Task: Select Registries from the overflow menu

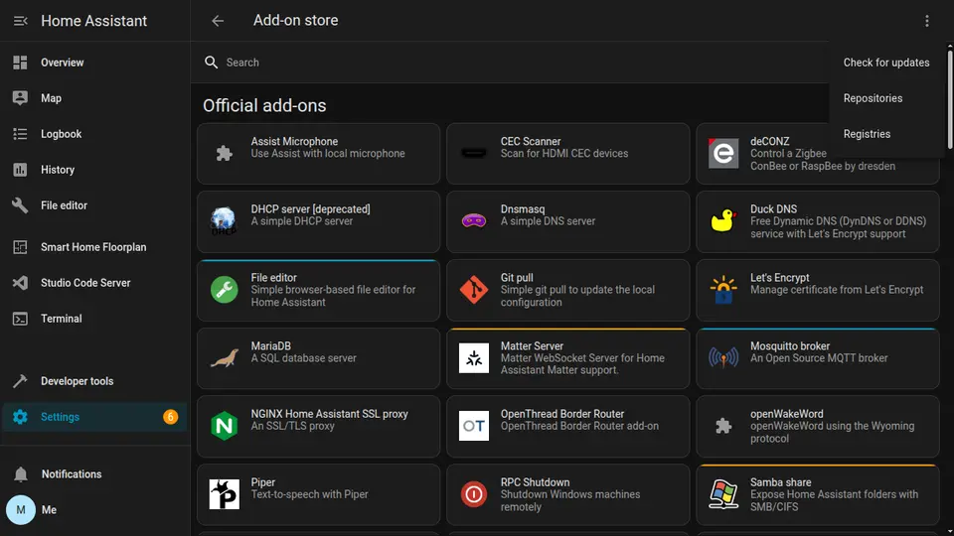Action: click(885, 134)
